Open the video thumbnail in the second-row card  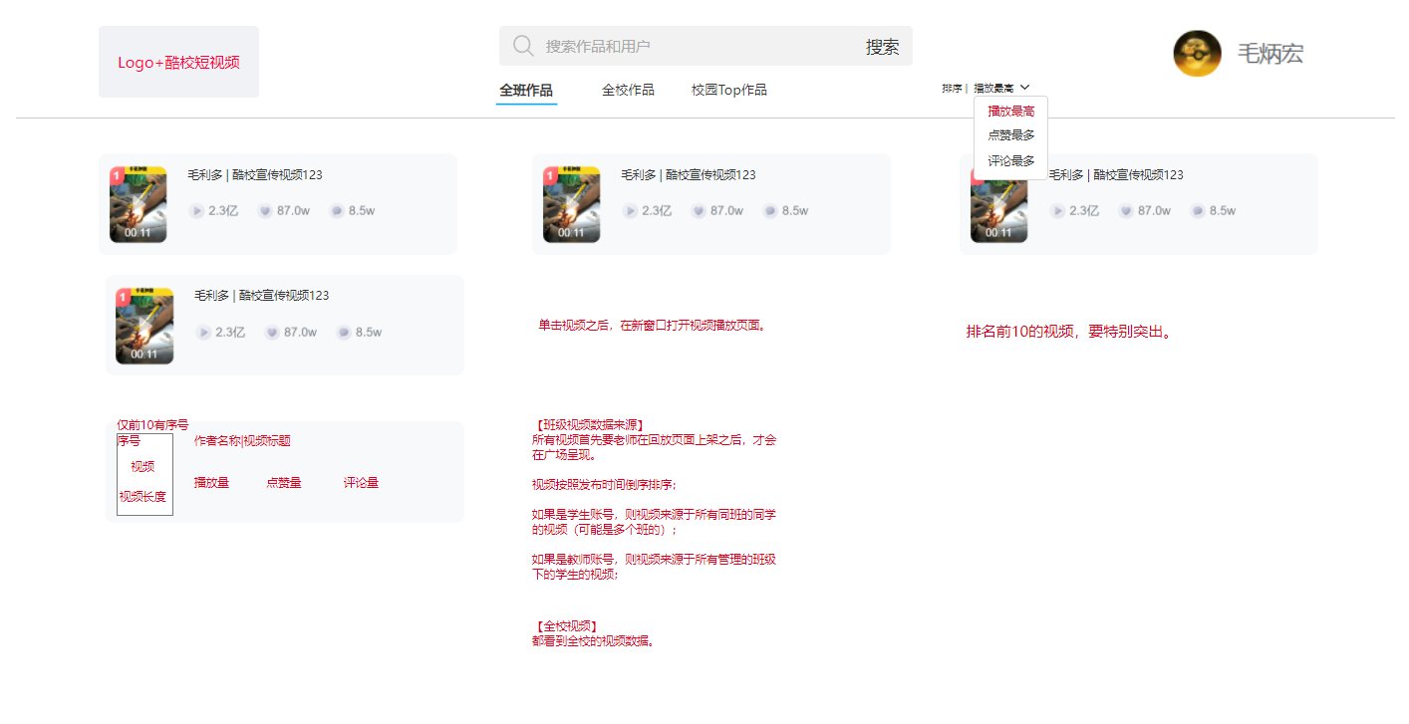144,326
